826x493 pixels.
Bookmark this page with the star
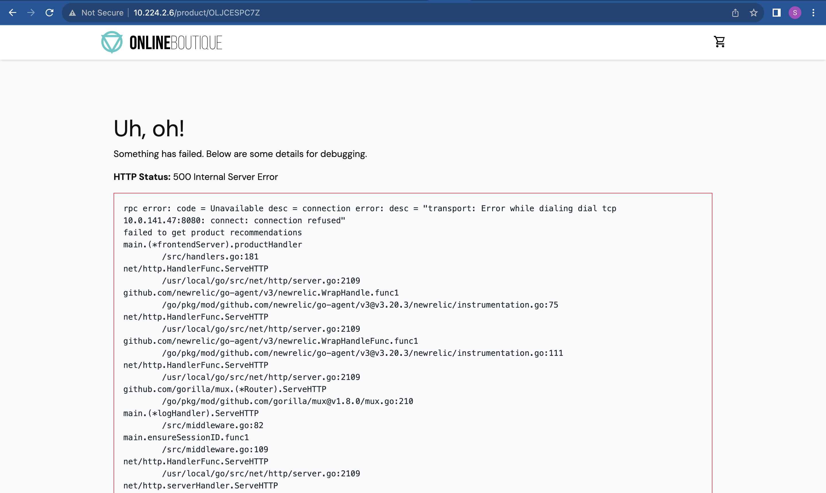(754, 13)
